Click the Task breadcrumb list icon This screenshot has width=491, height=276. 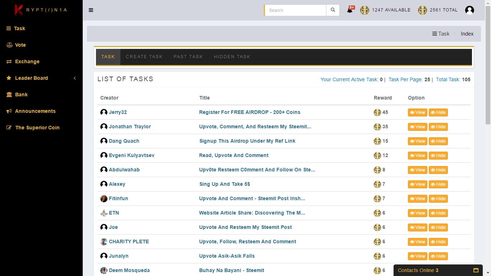pyautogui.click(x=435, y=34)
